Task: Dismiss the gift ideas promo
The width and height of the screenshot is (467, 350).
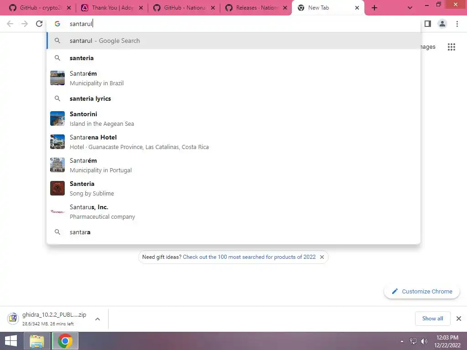Action: tap(322, 257)
